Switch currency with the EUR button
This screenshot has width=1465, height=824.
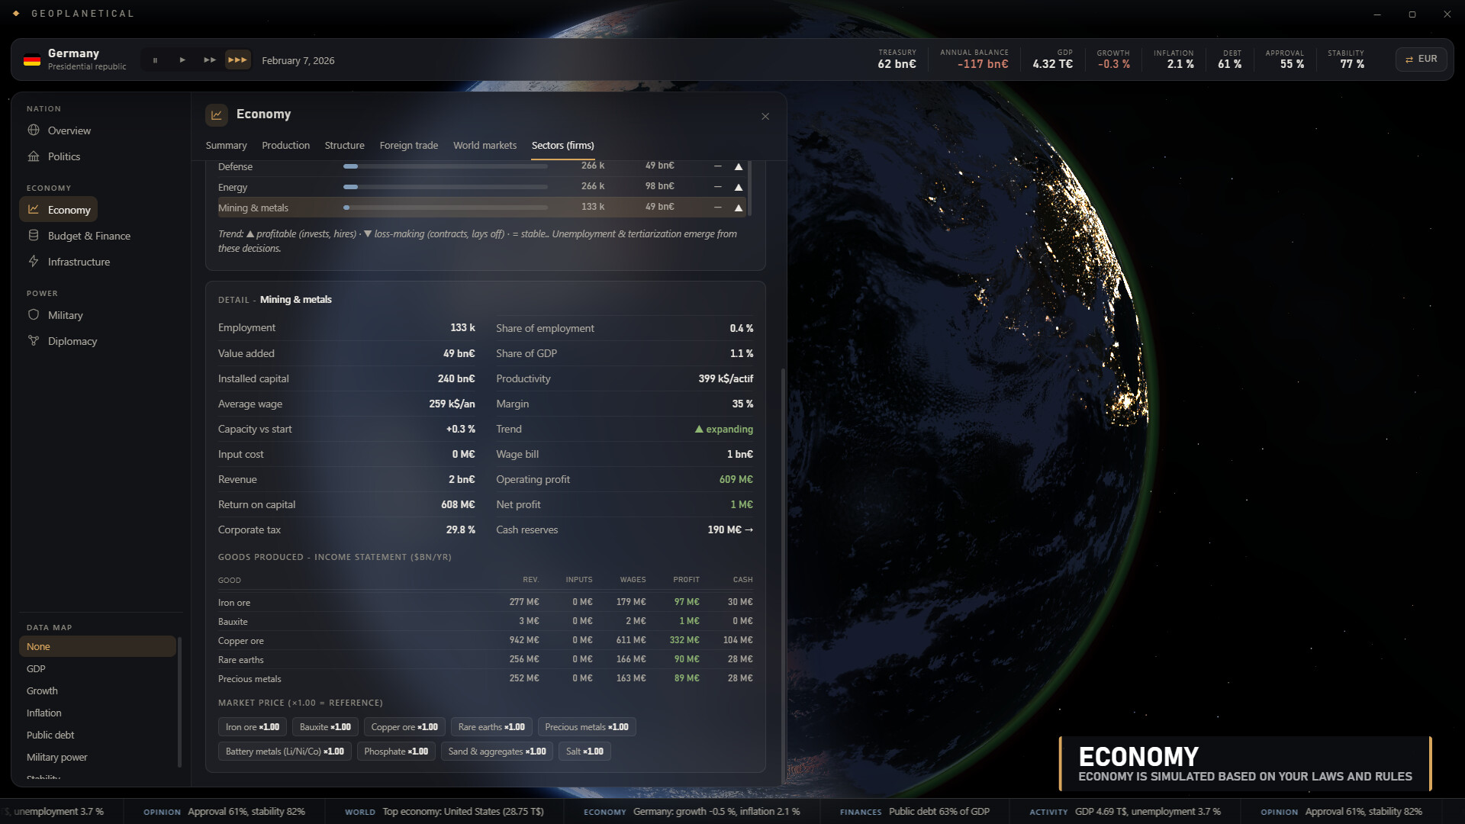click(1421, 60)
